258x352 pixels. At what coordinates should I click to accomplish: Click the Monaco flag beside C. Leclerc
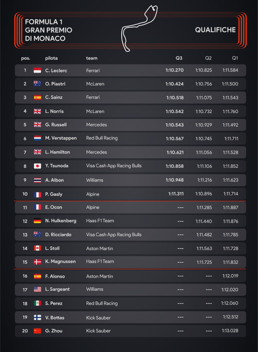point(37,70)
